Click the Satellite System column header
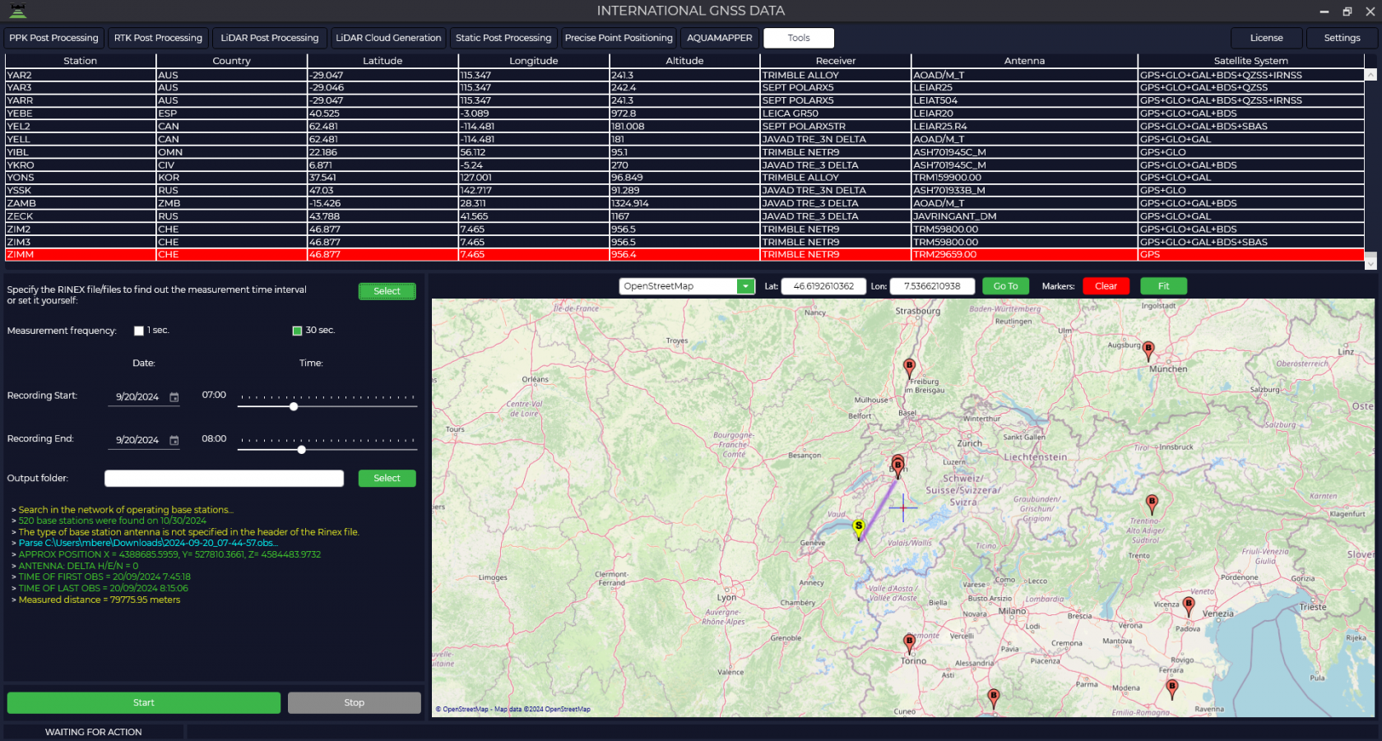 point(1250,61)
